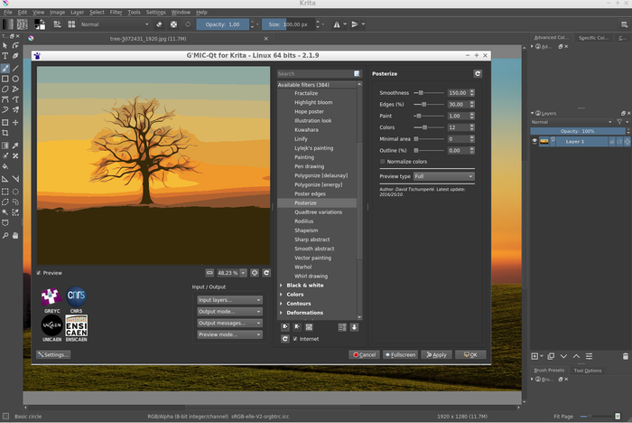Open the Input layers dropdown

[229, 300]
